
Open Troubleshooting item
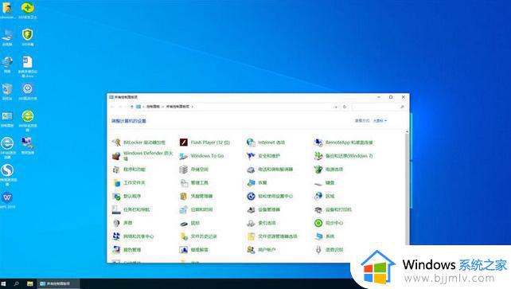click(x=194, y=249)
